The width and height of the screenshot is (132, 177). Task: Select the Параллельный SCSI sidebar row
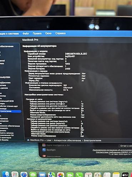coord(7,101)
